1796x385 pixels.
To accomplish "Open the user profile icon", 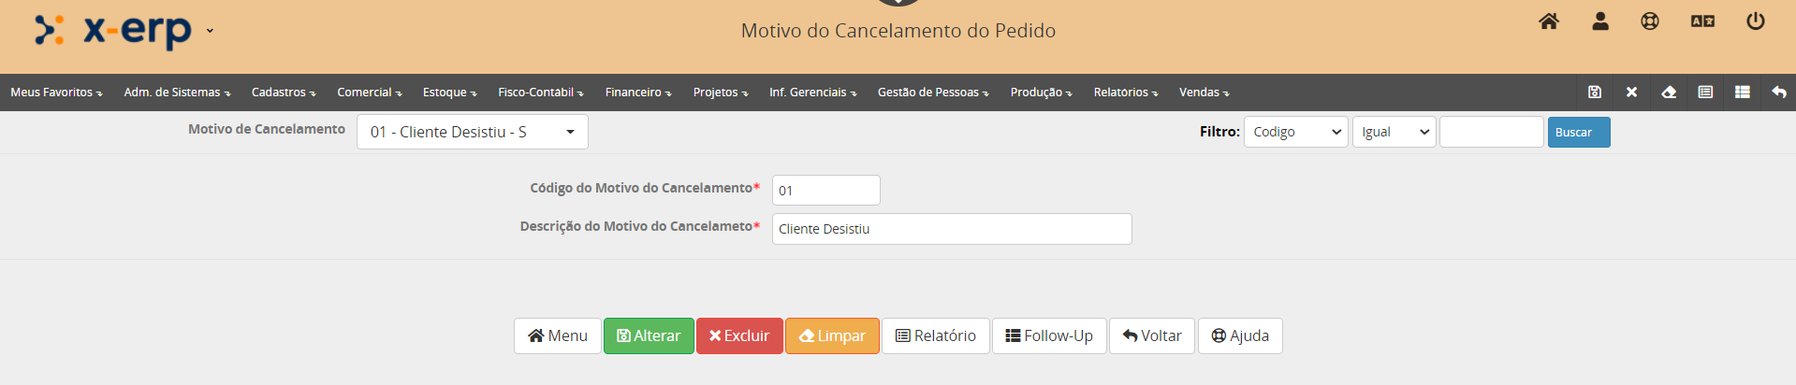I will coord(1600,21).
